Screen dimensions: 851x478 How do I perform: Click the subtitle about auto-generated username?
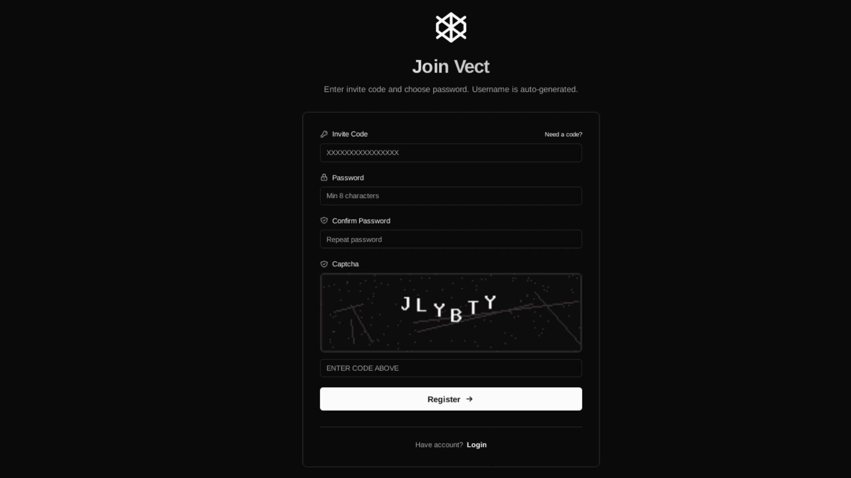(451, 89)
